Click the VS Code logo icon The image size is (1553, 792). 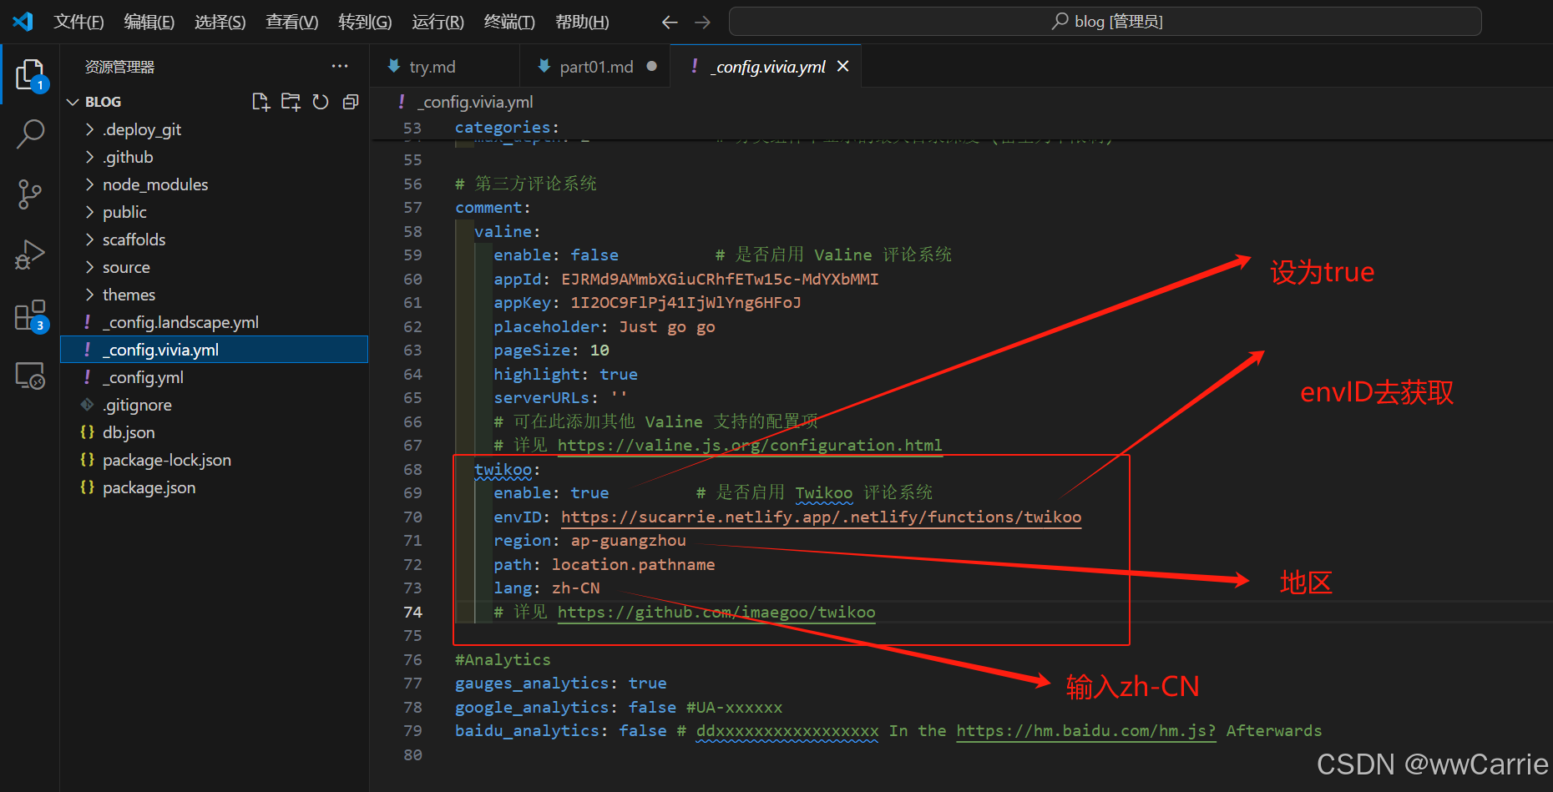click(x=23, y=21)
